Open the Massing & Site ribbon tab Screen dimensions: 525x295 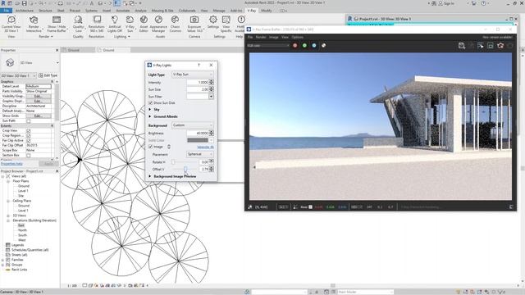[162, 11]
